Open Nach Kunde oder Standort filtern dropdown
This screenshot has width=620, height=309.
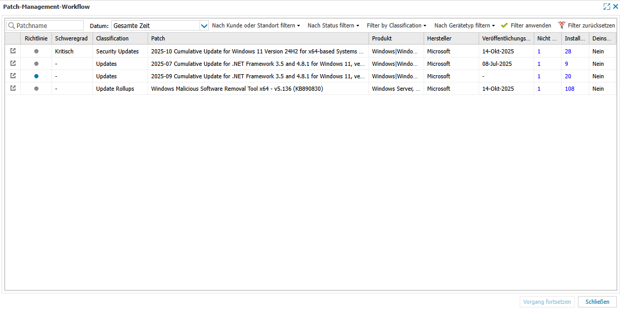[256, 25]
